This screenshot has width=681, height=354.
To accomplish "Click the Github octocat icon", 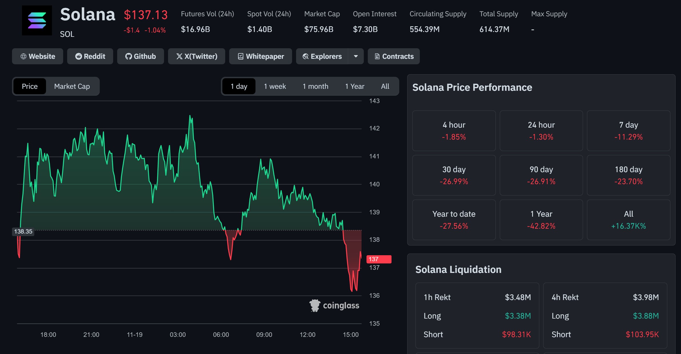I will pyautogui.click(x=129, y=57).
